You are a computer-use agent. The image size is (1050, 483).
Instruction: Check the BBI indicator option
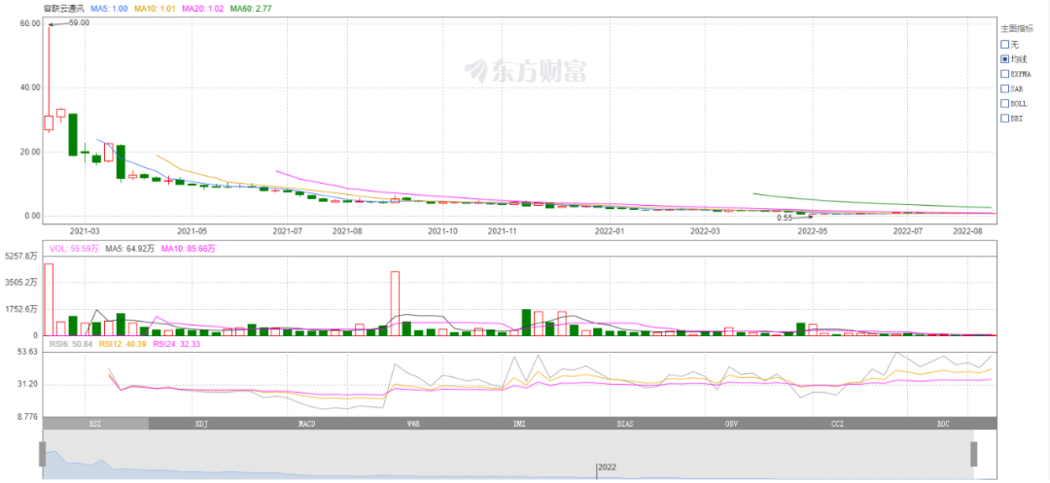coord(1005,119)
